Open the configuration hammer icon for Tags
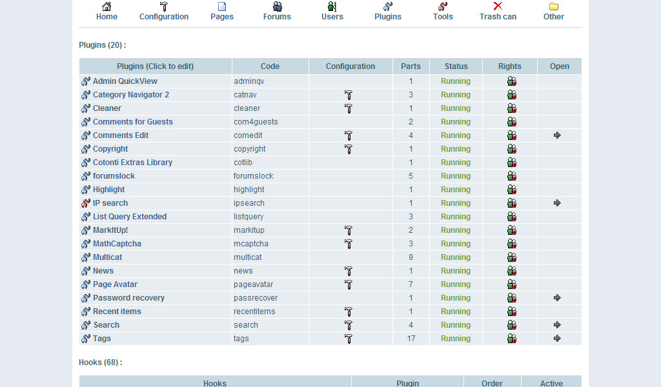This screenshot has height=387, width=661. pyautogui.click(x=349, y=339)
